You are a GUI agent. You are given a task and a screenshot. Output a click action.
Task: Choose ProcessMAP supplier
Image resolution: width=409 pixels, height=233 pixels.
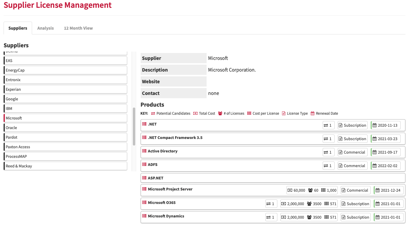[x=65, y=156]
